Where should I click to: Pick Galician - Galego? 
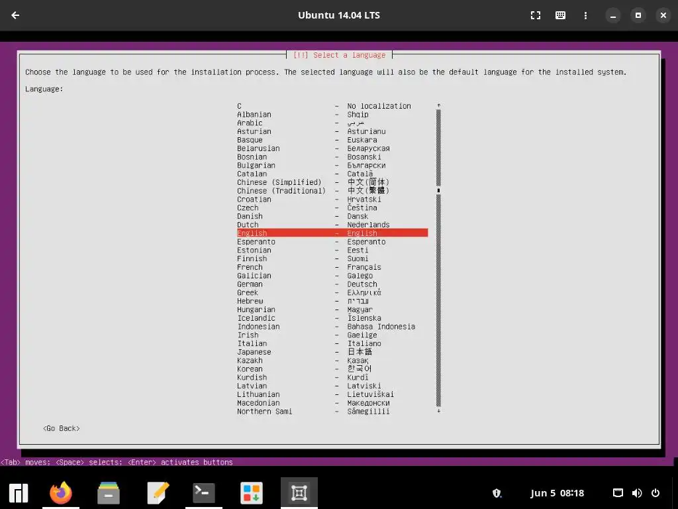332,275
